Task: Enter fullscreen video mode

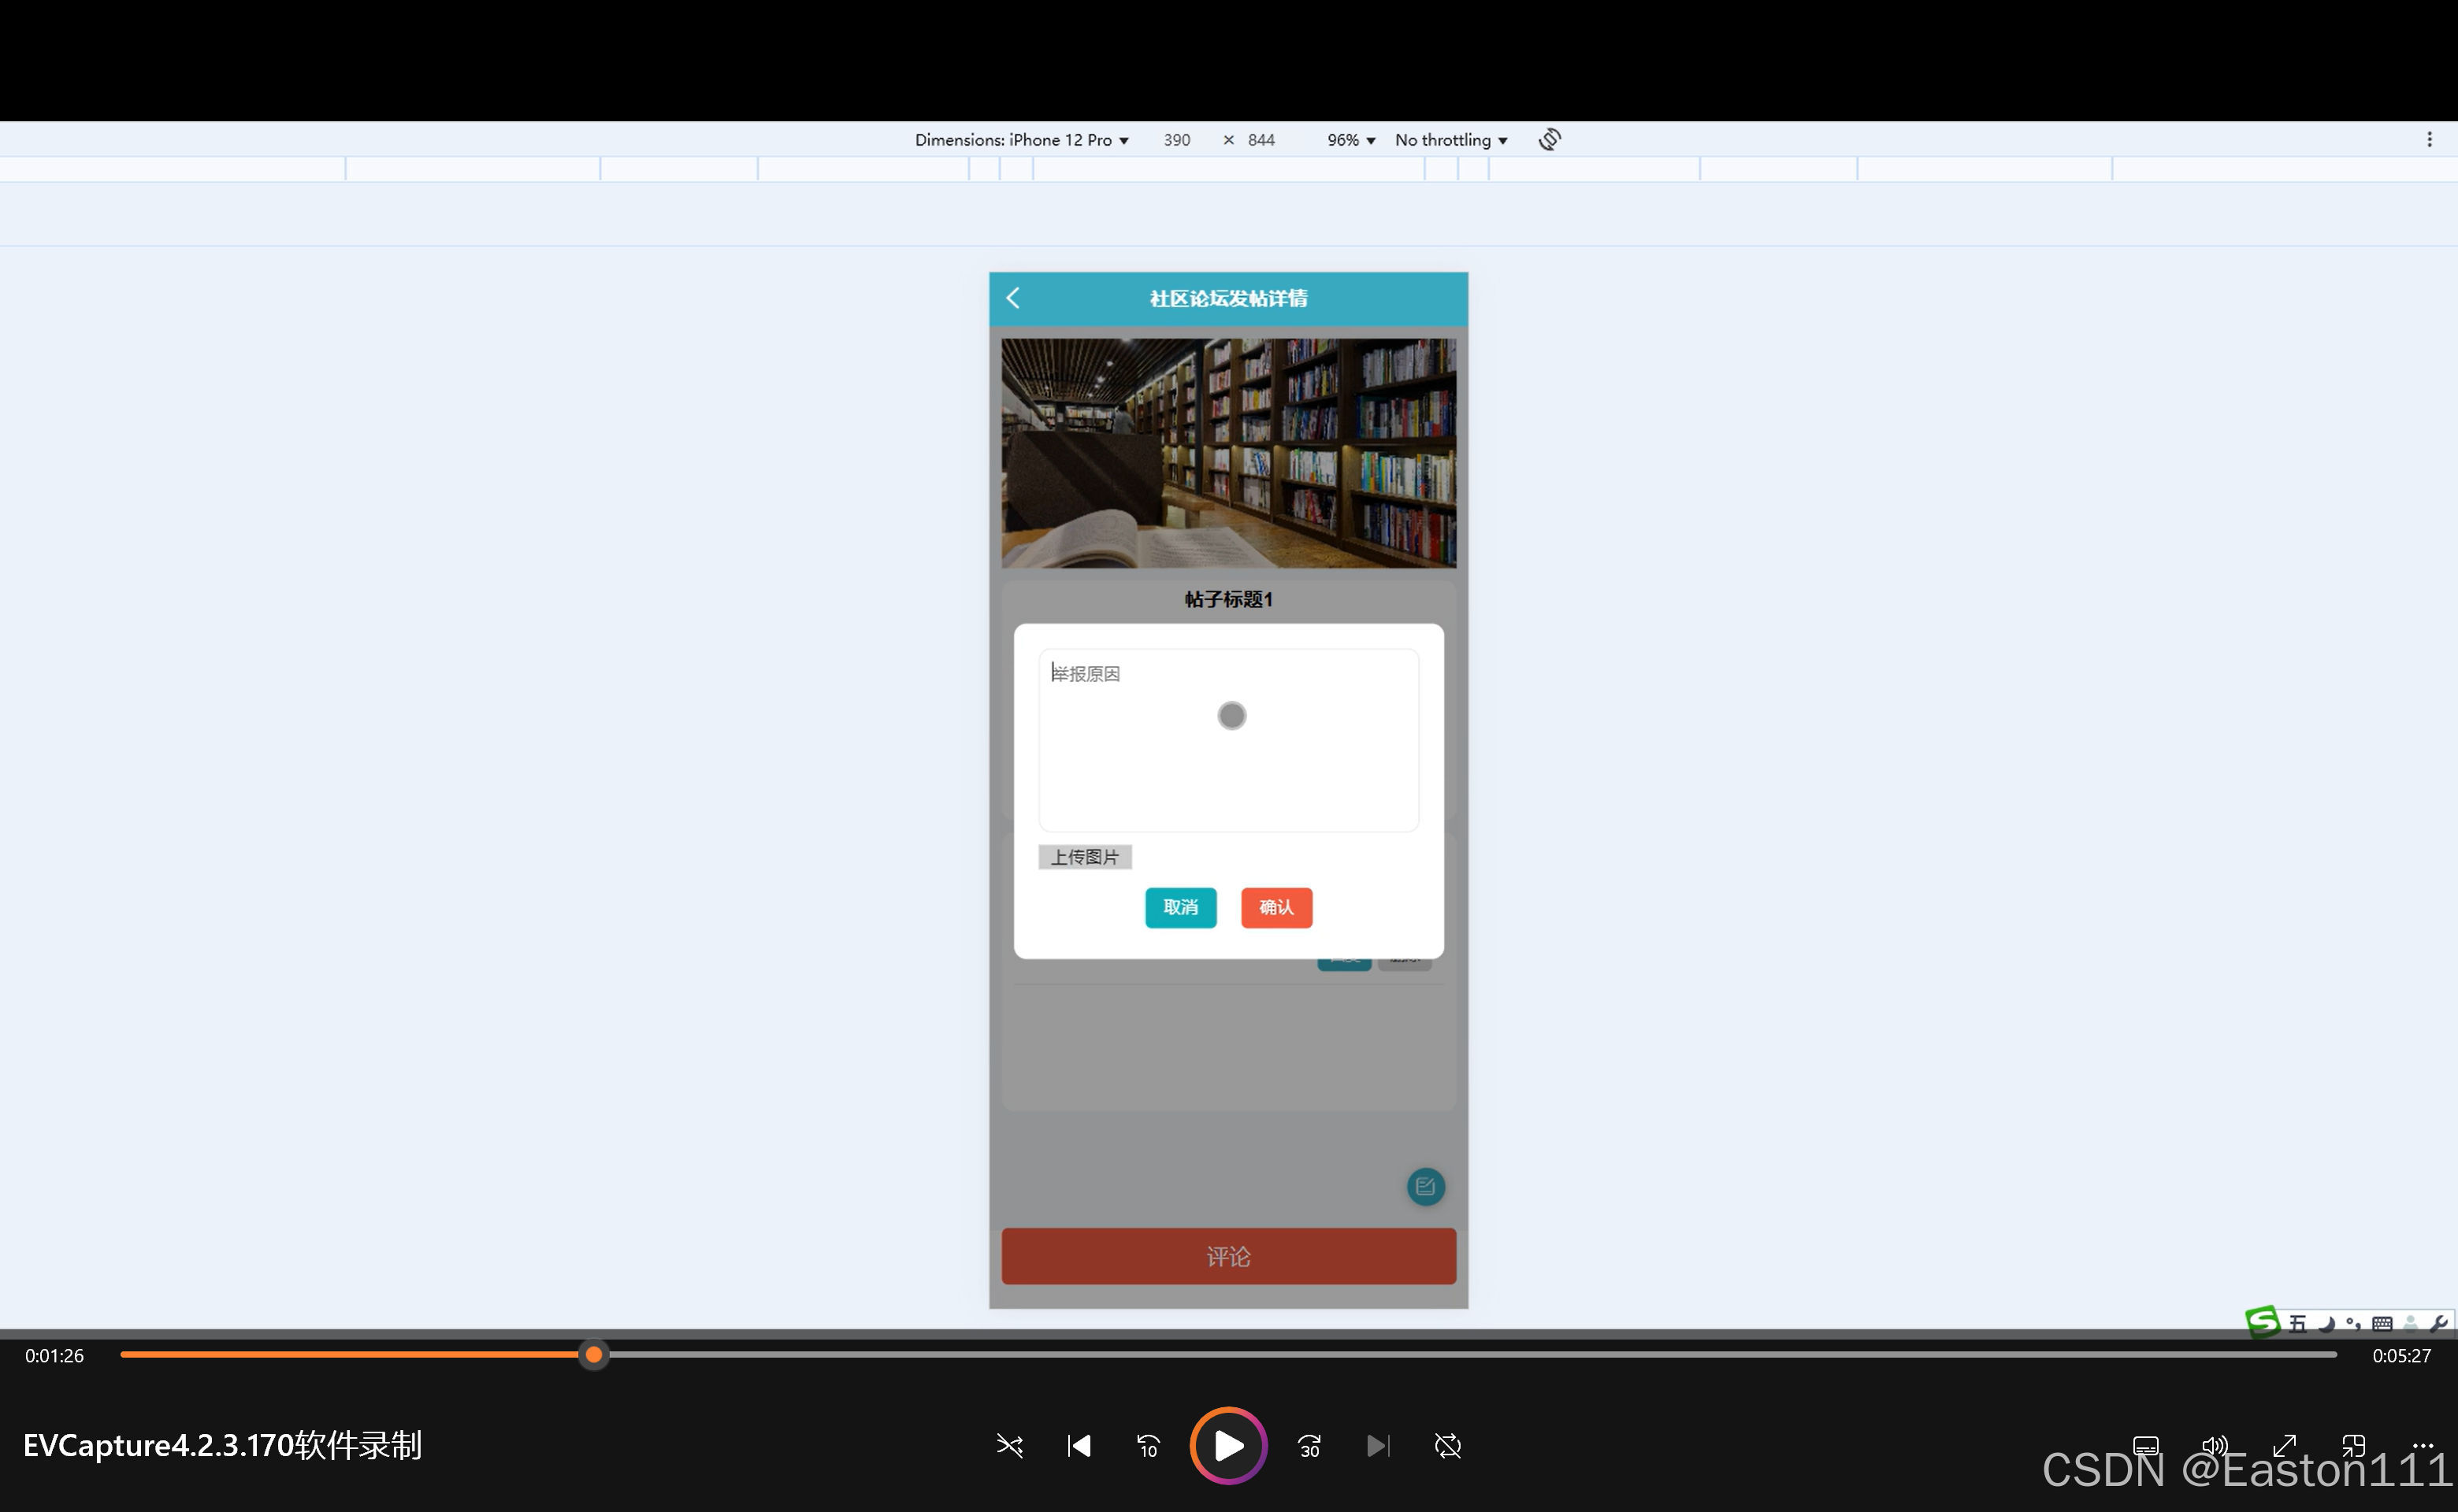Action: [x=2284, y=1446]
